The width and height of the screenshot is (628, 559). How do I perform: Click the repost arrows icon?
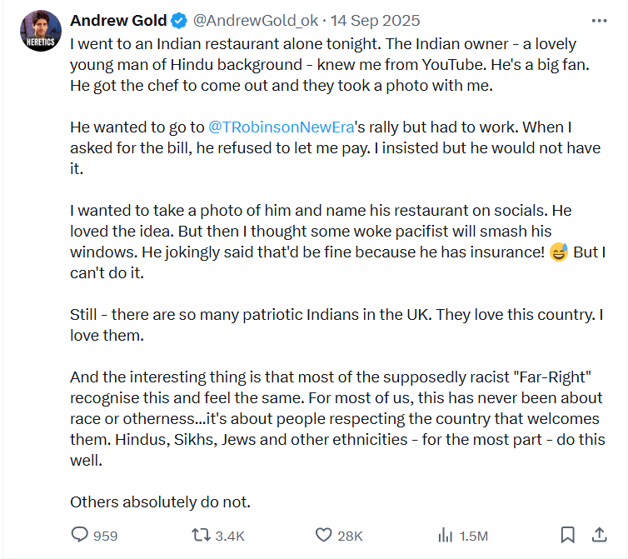click(201, 535)
